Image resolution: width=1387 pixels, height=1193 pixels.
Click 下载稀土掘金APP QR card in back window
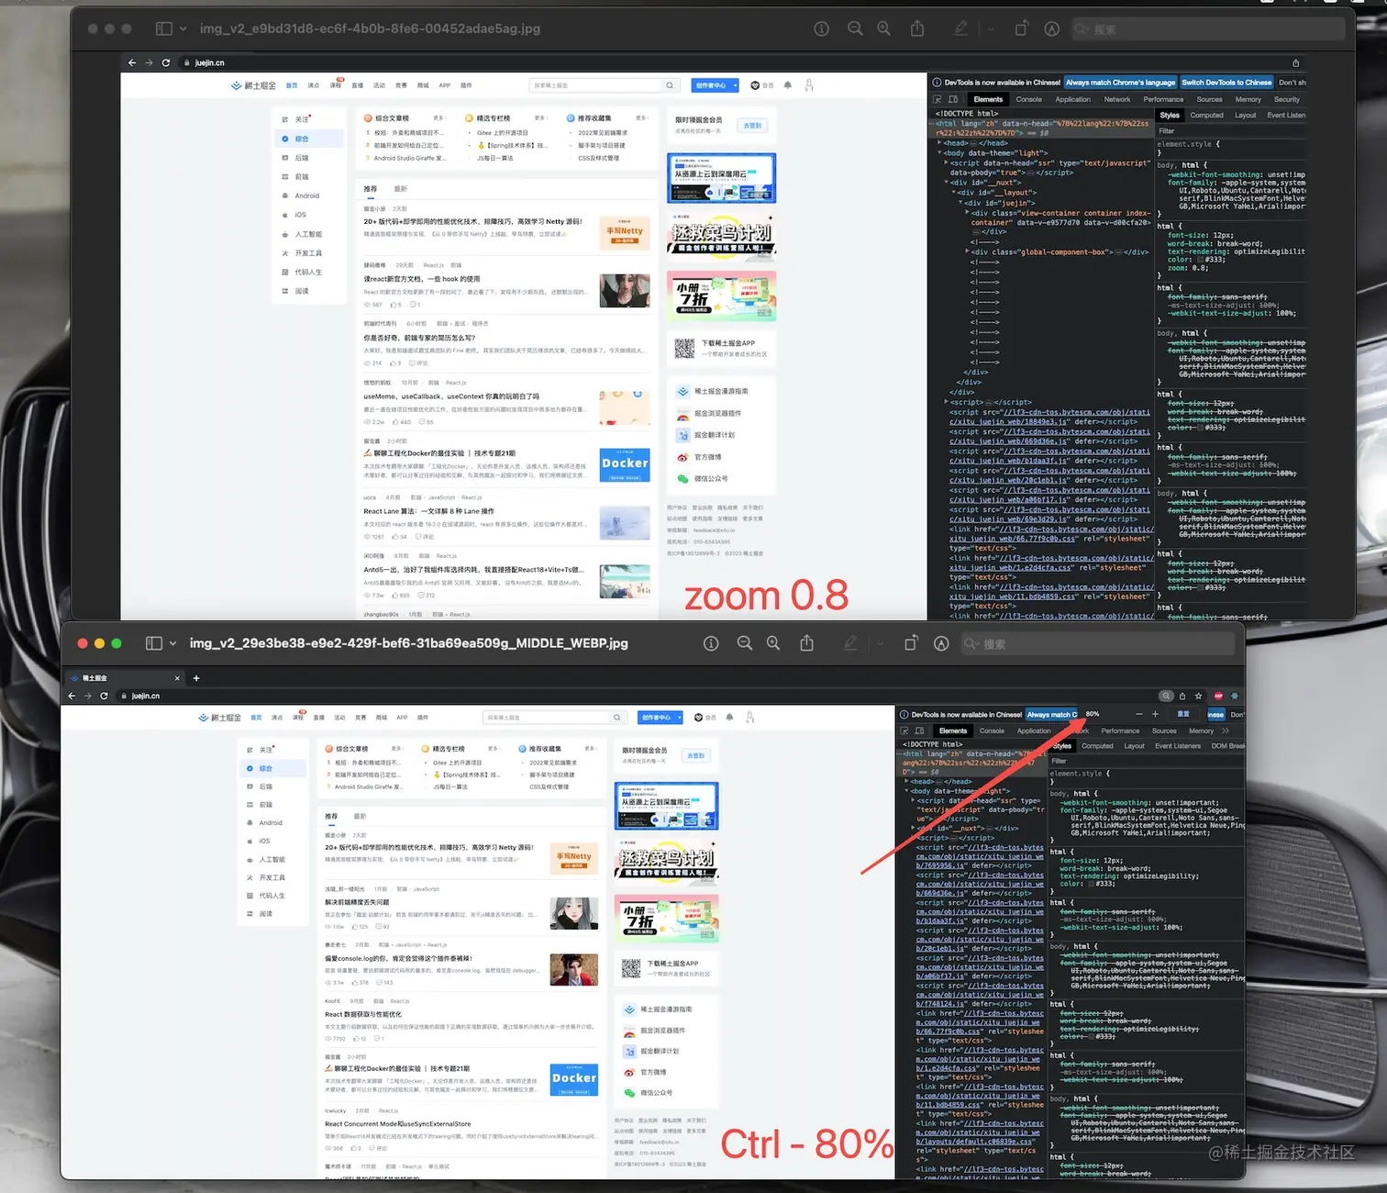click(x=721, y=348)
